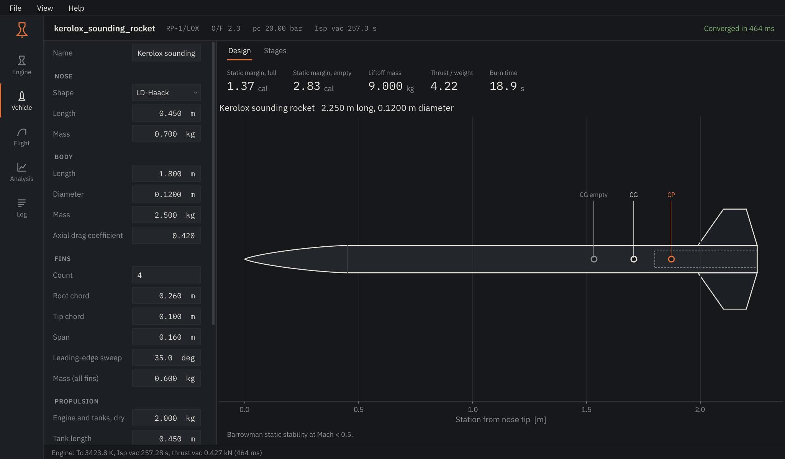Open the Help menu
This screenshot has width=785, height=459.
click(x=76, y=8)
